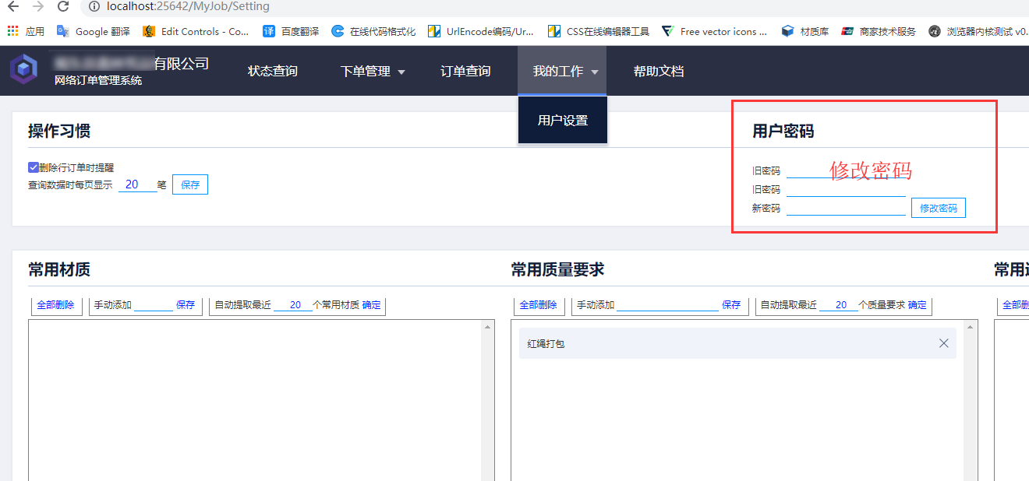Click 保存 next to the page size field
The image size is (1029, 481).
click(190, 185)
